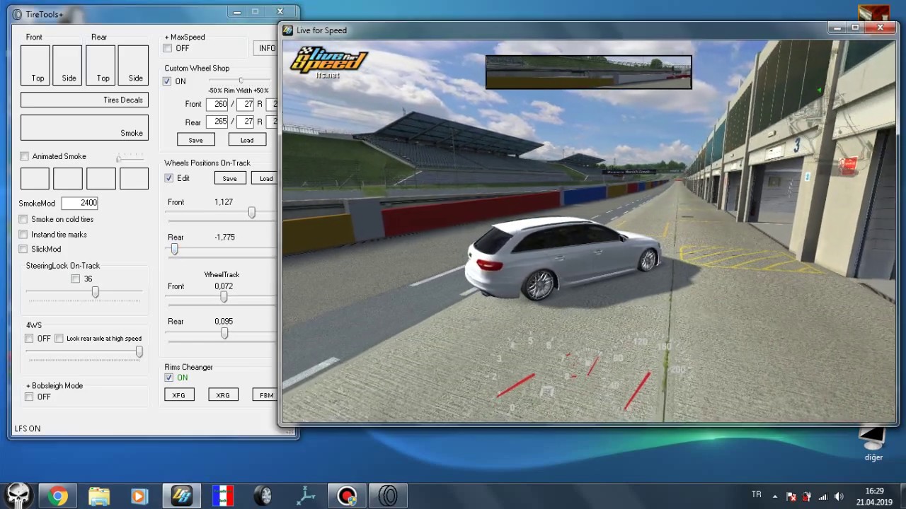Click the Front tire width field 260

pyautogui.click(x=217, y=104)
